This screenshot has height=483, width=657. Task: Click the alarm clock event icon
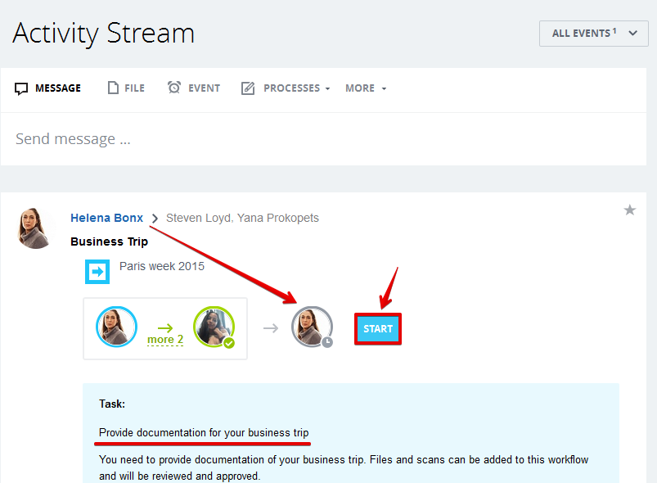pos(174,88)
